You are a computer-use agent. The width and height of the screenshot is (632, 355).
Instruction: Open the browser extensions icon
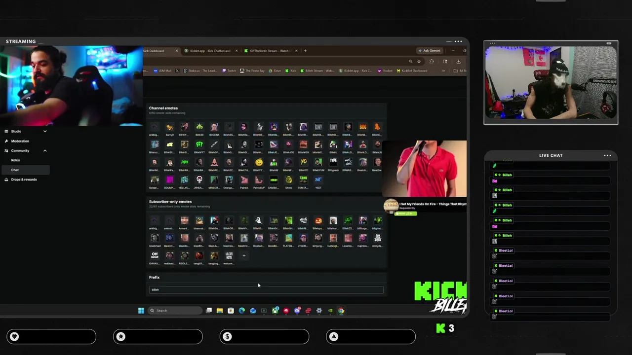[x=432, y=62]
